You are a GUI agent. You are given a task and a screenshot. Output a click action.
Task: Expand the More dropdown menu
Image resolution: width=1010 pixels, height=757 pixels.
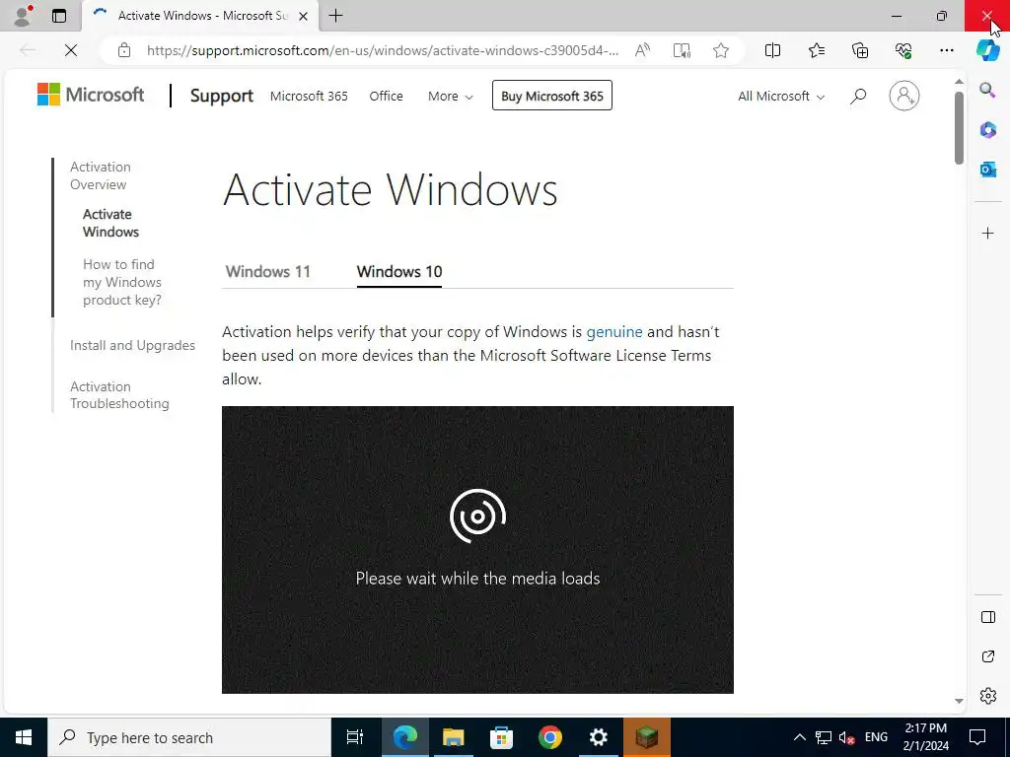click(x=450, y=96)
